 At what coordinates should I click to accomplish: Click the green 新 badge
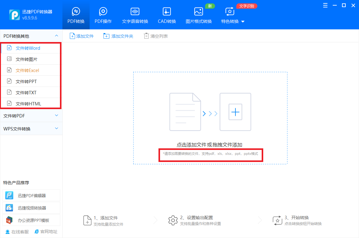(x=210, y=6)
